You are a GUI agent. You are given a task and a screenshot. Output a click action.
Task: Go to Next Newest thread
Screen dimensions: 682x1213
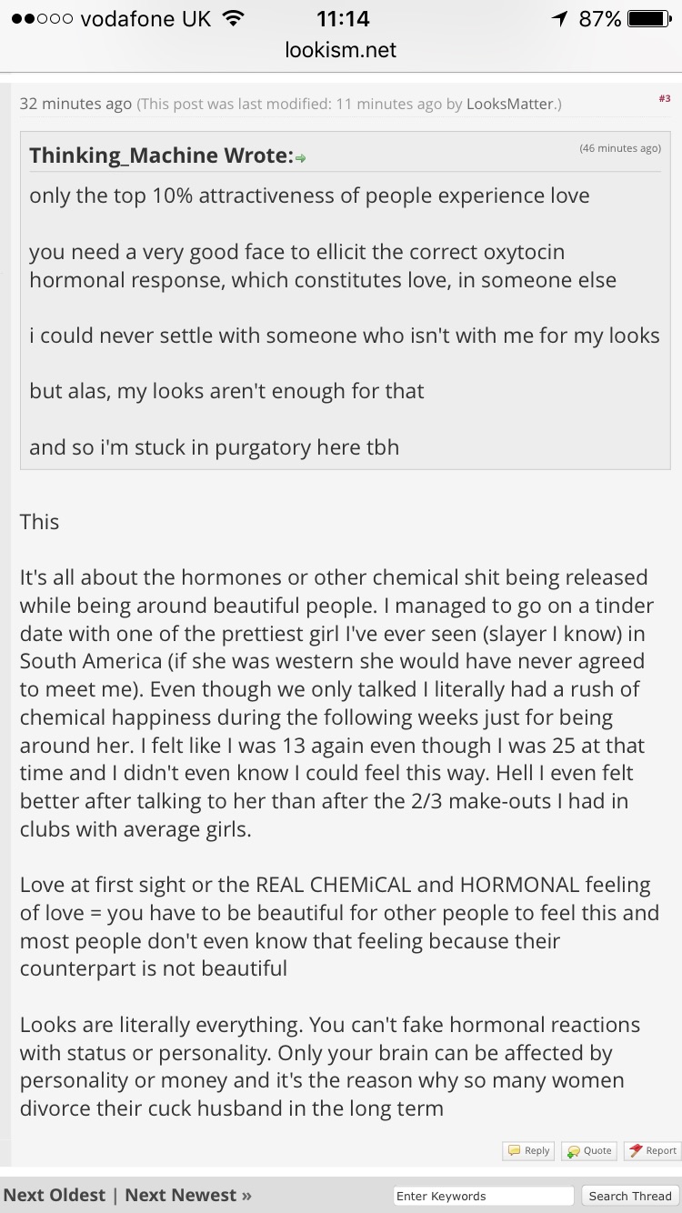pyautogui.click(x=188, y=1195)
